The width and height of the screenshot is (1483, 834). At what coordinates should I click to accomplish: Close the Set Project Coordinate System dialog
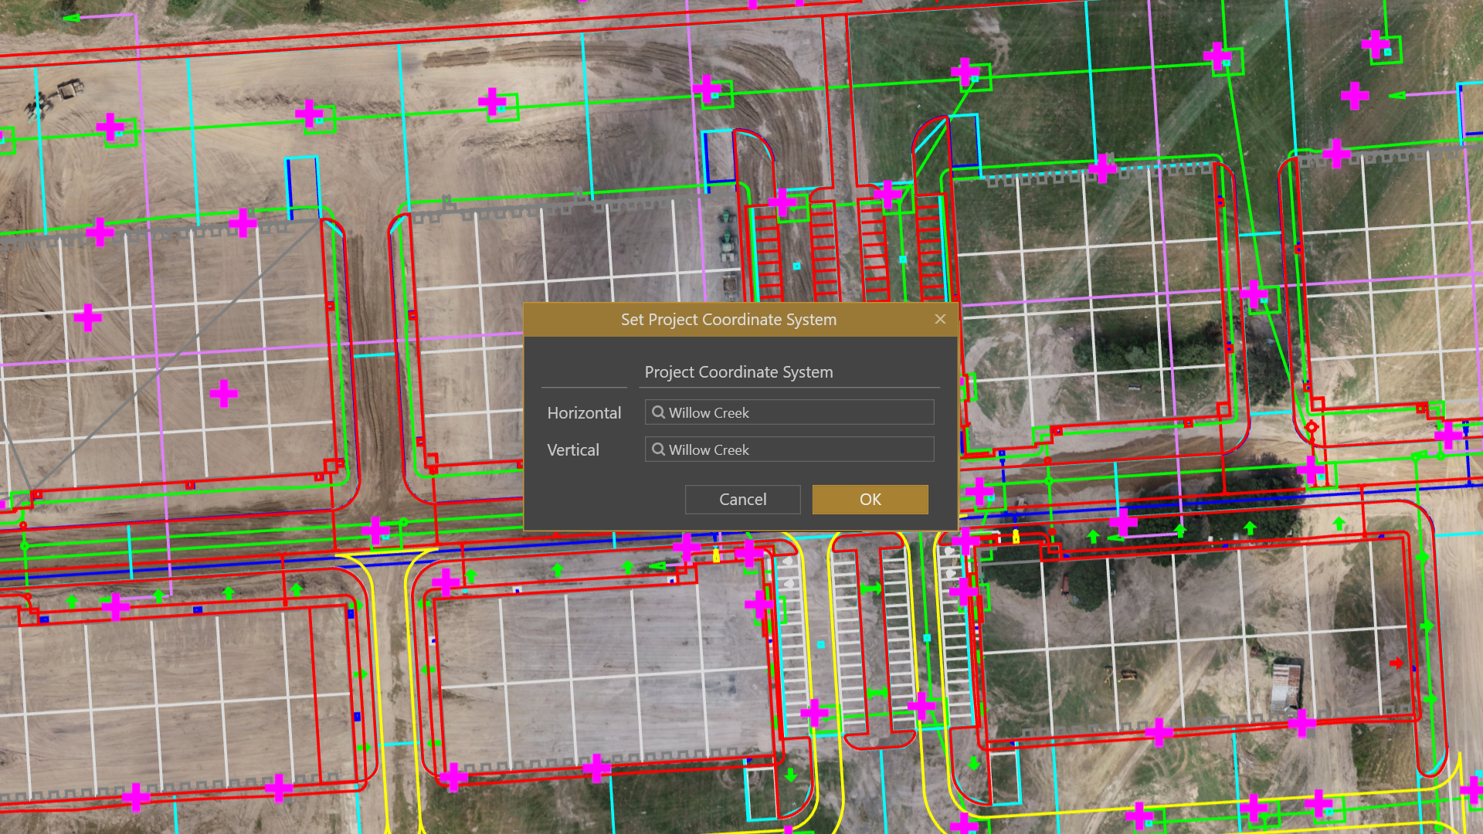point(940,320)
